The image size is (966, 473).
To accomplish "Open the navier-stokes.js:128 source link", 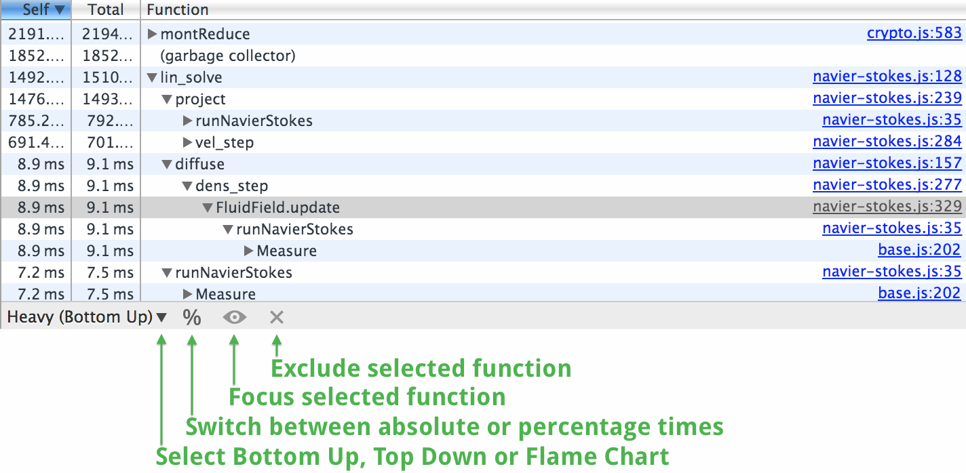I will pyautogui.click(x=887, y=77).
